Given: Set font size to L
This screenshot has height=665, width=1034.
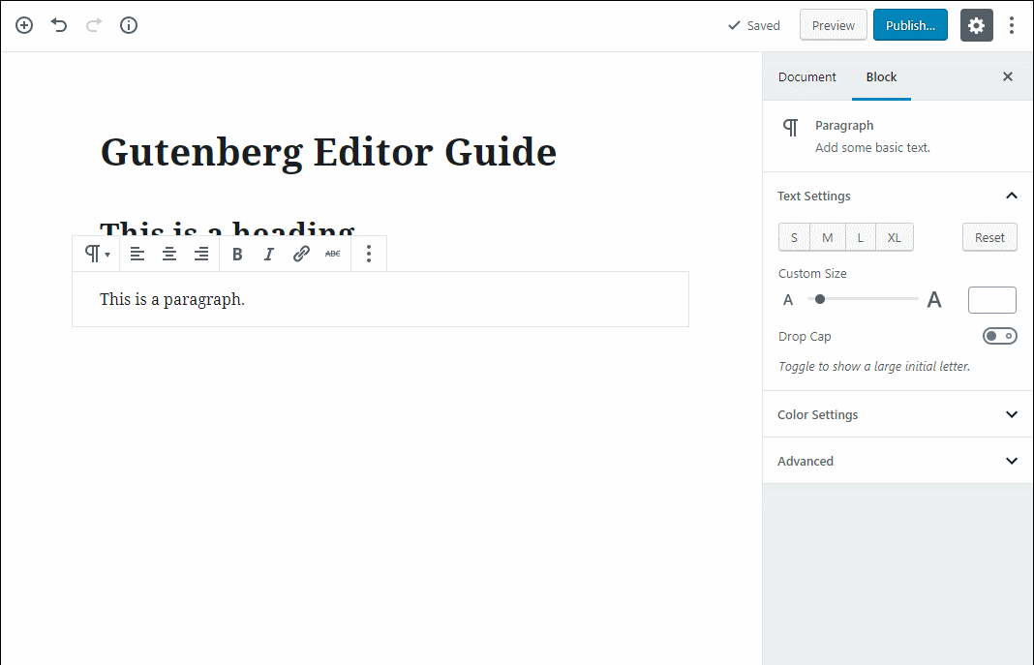Looking at the screenshot, I should (x=861, y=237).
